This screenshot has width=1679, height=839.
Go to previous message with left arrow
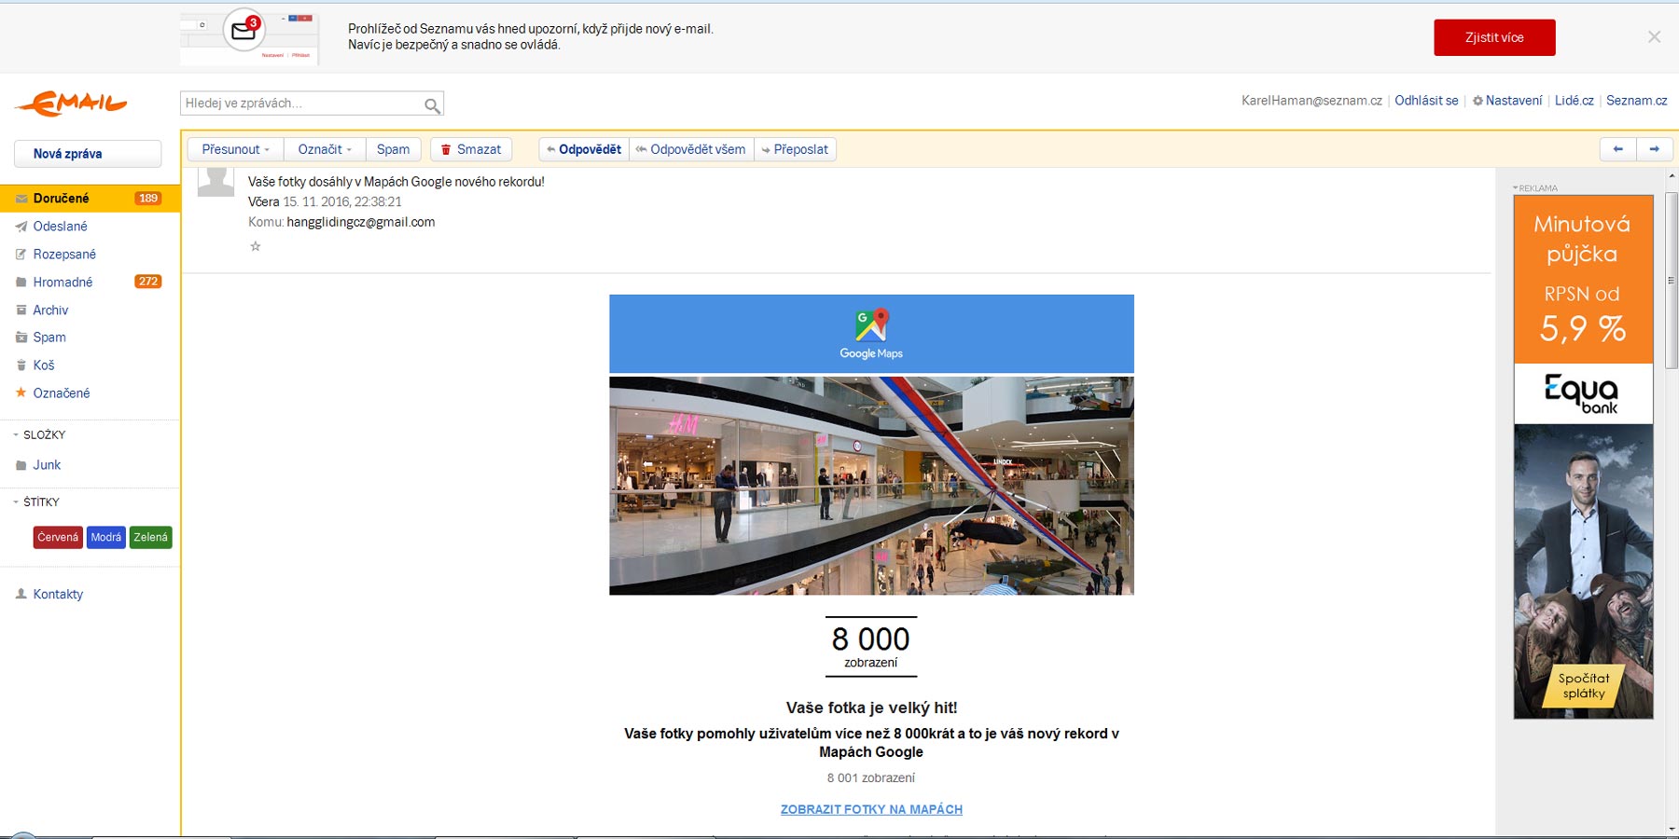click(1617, 149)
